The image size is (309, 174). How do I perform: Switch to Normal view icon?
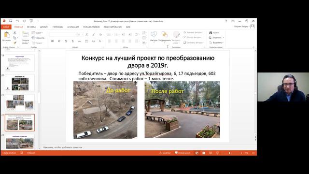(197, 153)
